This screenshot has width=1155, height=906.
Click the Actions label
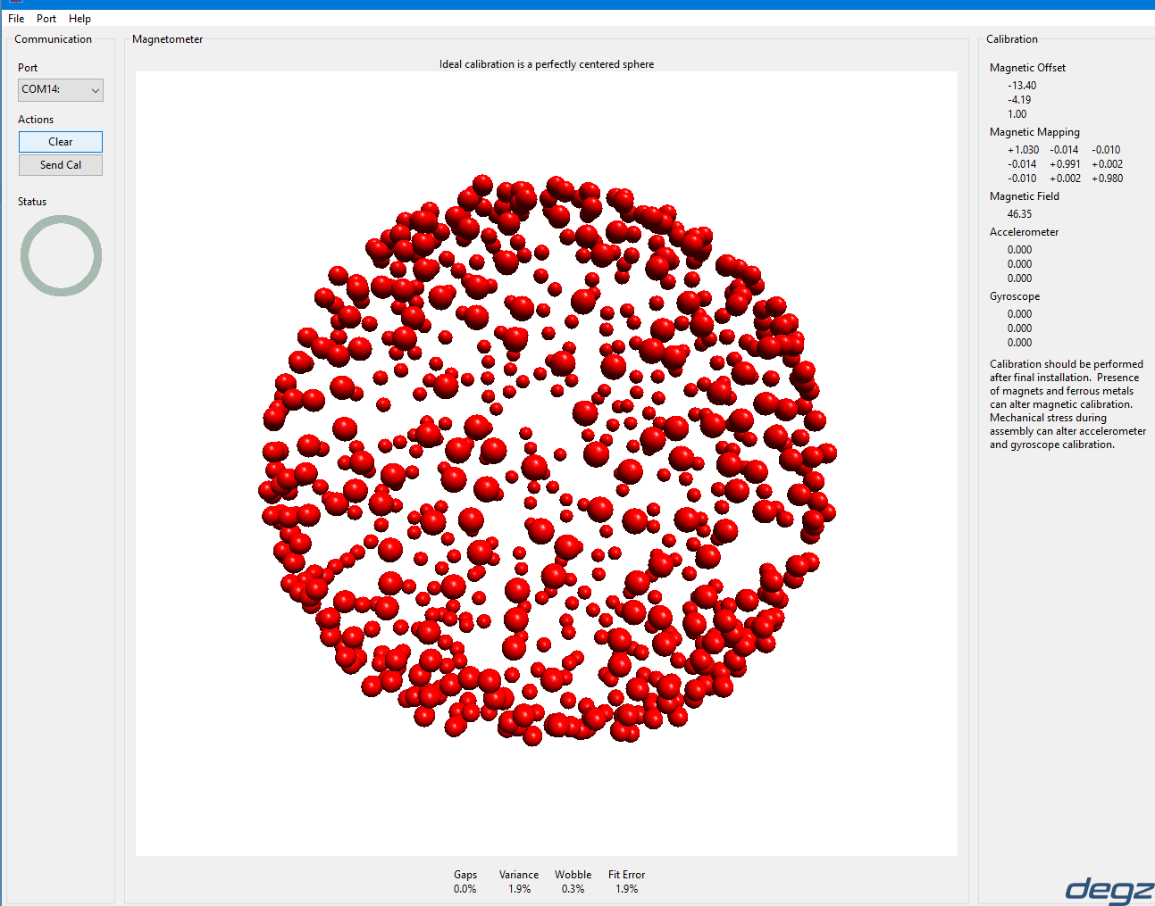point(36,120)
